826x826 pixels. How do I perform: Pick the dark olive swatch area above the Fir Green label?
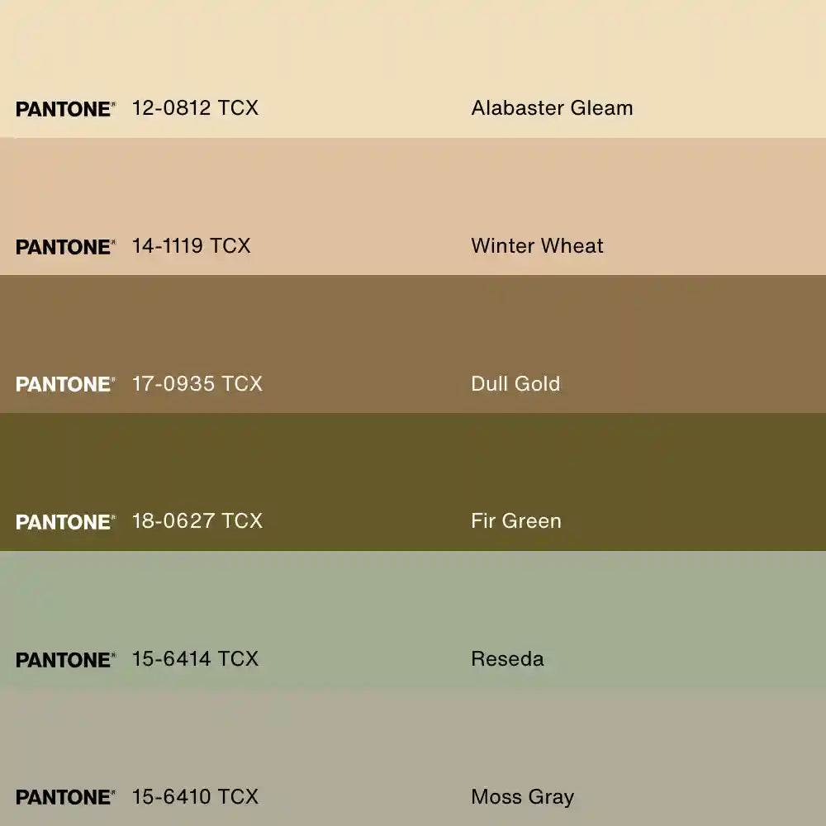(x=413, y=454)
